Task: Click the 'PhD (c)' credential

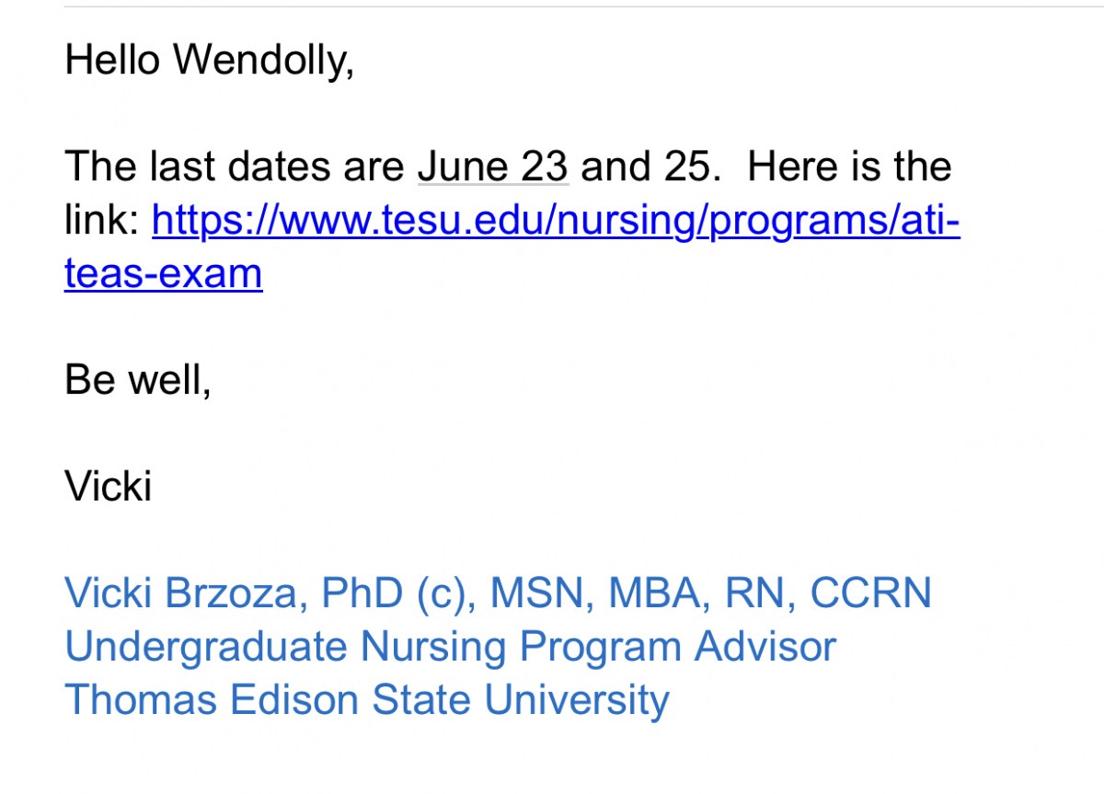Action: click(398, 594)
